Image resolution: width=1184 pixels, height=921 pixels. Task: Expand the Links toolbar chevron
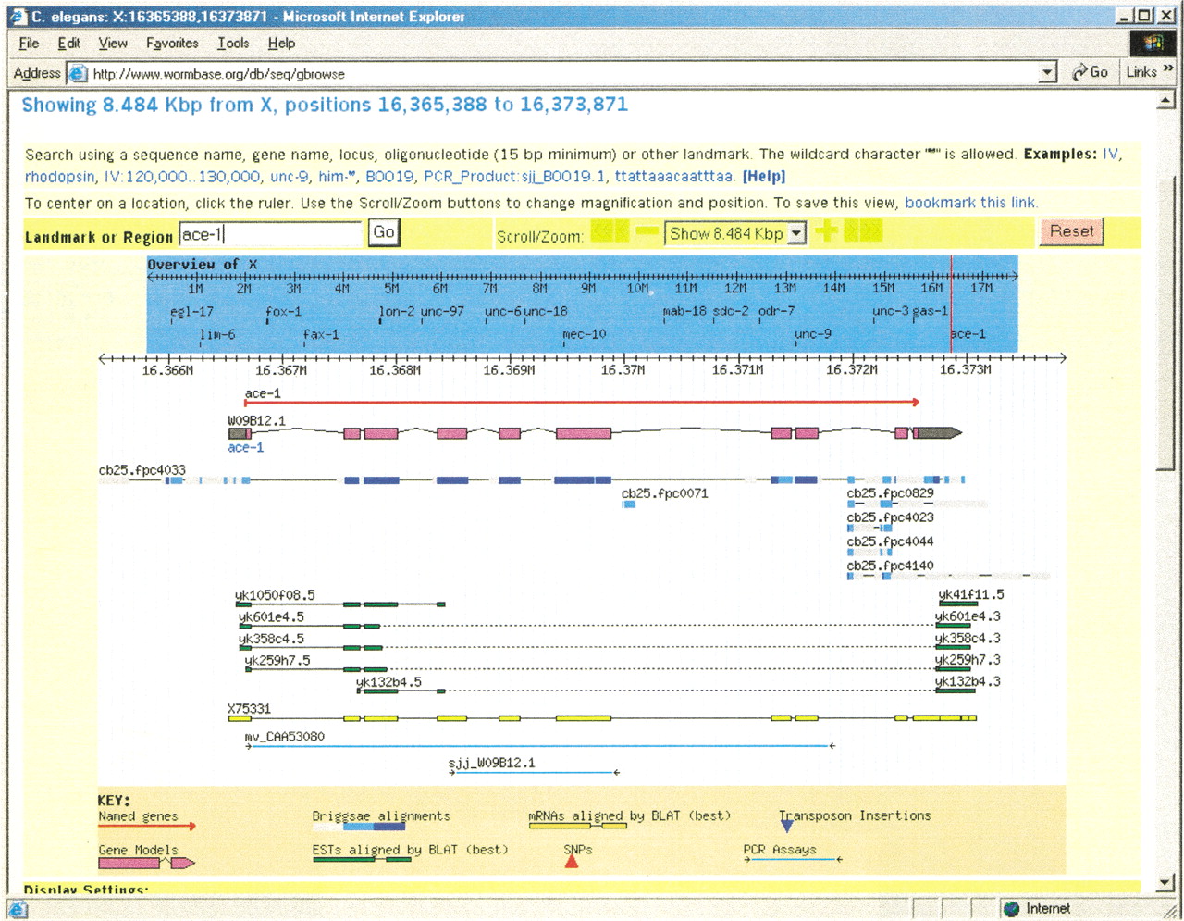point(1168,69)
